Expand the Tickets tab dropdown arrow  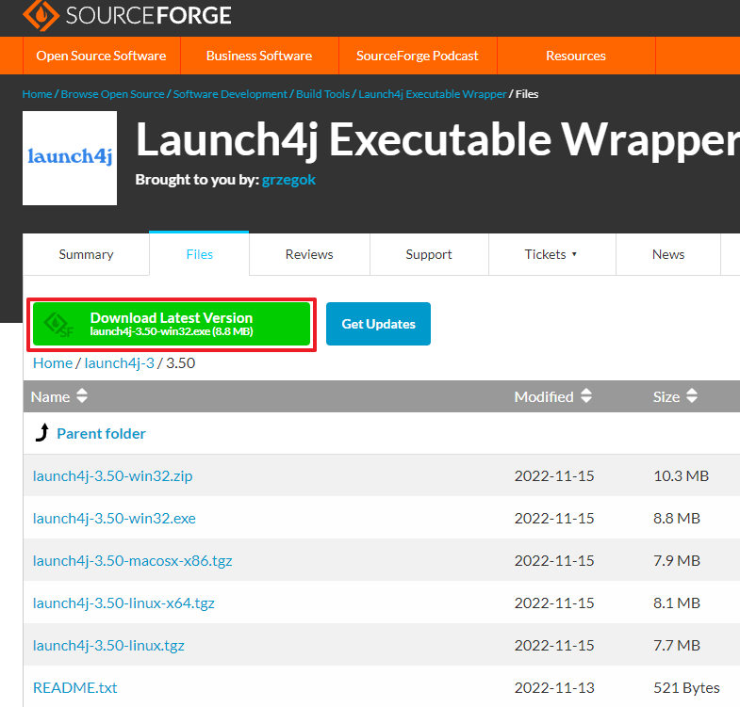point(574,254)
